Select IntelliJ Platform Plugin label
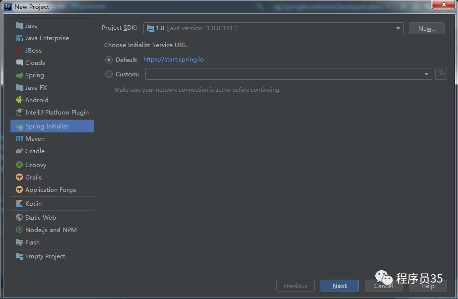Screen dimensions: 458x299 57,112
